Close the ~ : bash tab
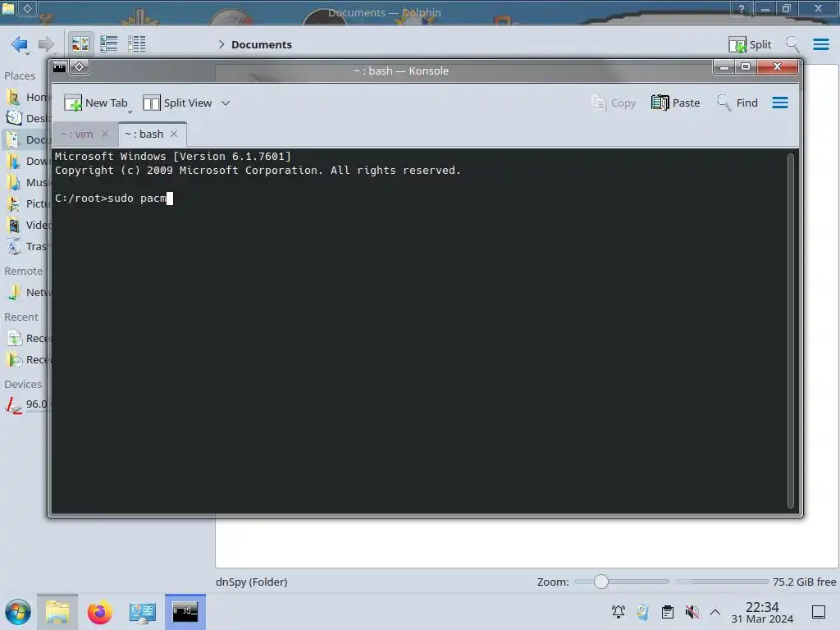The height and width of the screenshot is (630, 840). pos(174,134)
